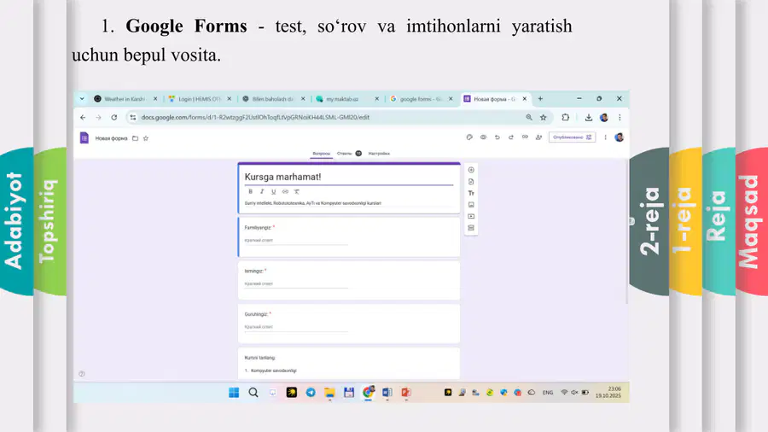
Task: Click the Add video icon in side toolbar
Action: pos(471,217)
